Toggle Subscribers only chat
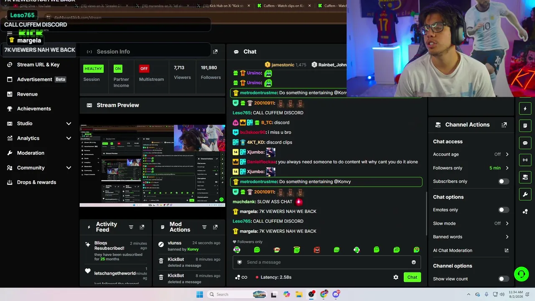This screenshot has height=301, width=535. pos(504,181)
